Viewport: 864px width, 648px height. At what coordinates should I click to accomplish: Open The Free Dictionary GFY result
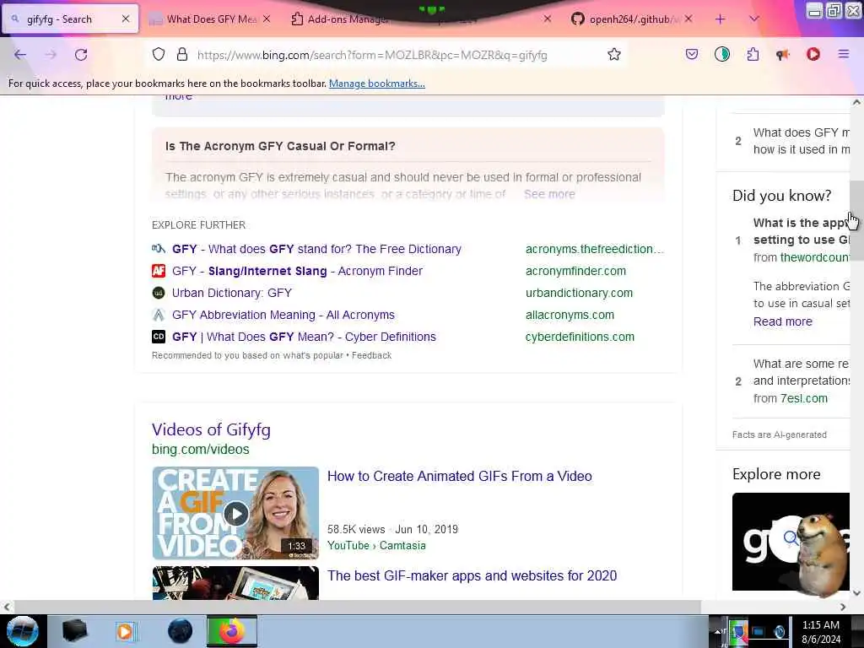[317, 249]
